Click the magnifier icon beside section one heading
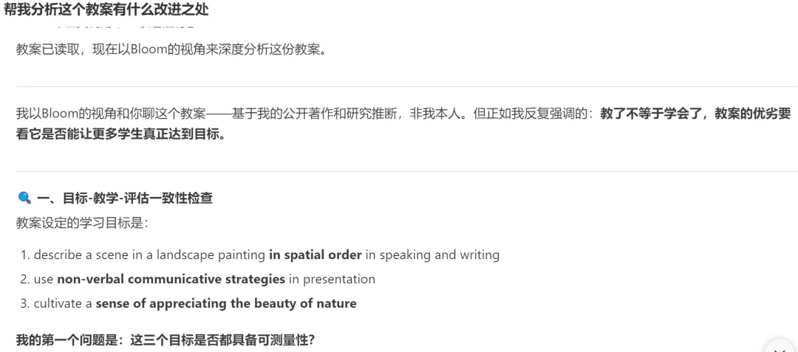The image size is (798, 352). [x=24, y=199]
